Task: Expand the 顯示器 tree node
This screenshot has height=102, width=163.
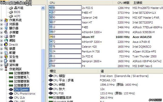Action: (1, 28)
